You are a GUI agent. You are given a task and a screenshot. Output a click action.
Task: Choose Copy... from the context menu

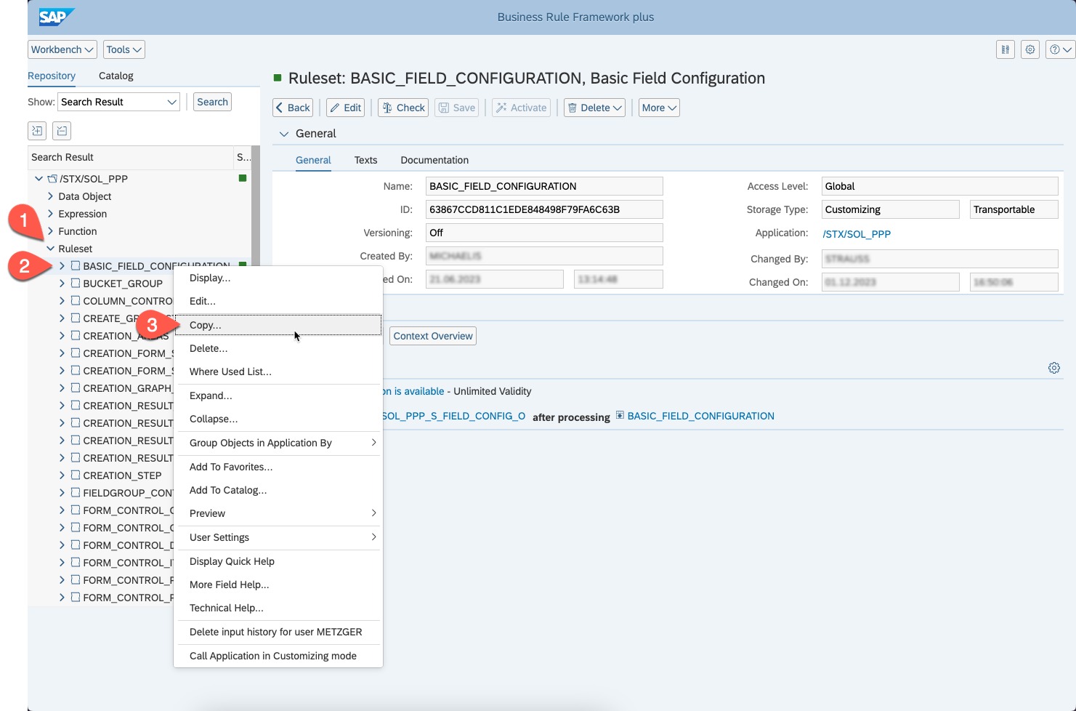click(x=206, y=325)
